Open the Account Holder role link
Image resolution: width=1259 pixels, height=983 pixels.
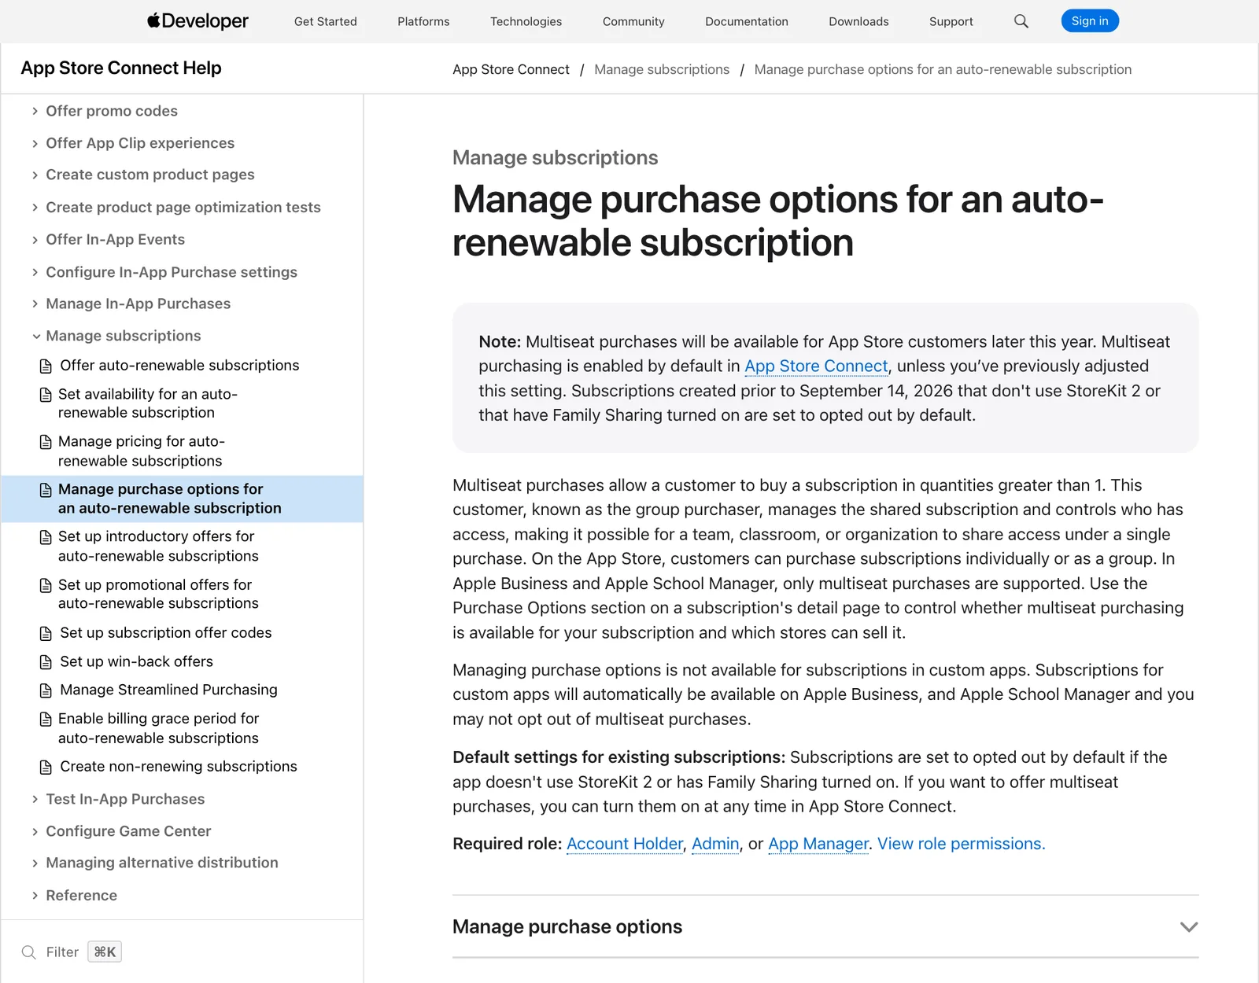(x=625, y=844)
